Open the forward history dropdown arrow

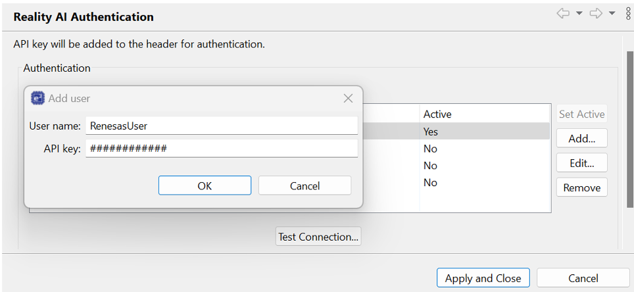[x=612, y=14]
